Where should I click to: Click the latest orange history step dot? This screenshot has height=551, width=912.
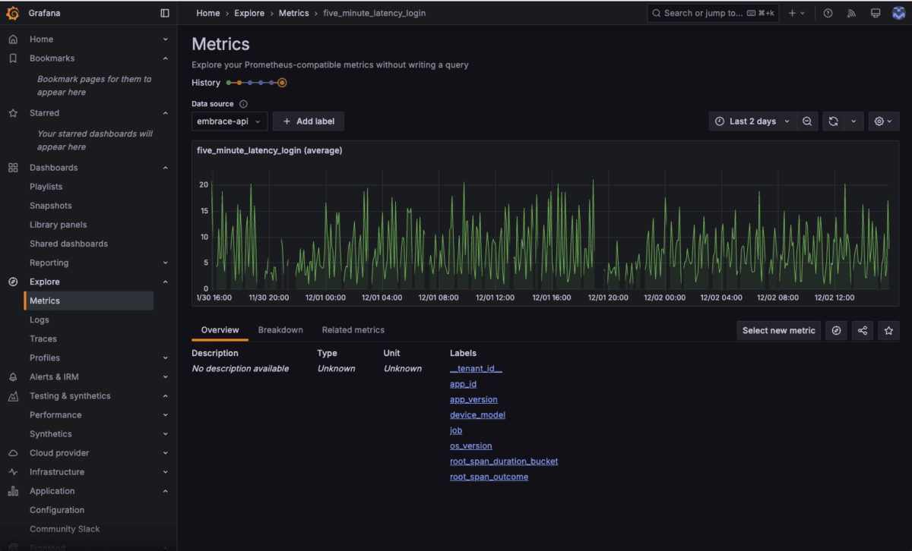point(282,83)
